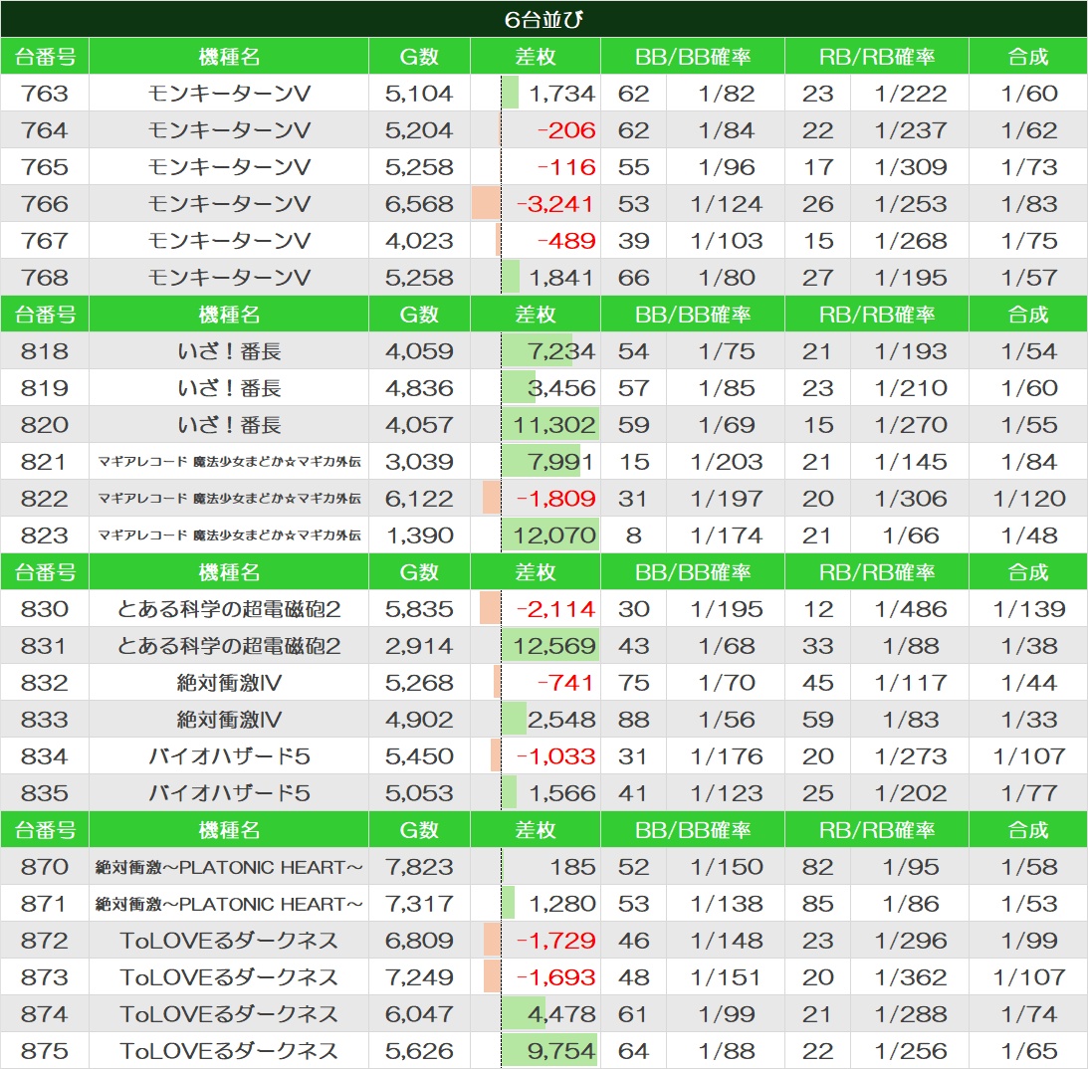Click the first RB/RB確率 column header
The image size is (1088, 1069).
click(876, 56)
